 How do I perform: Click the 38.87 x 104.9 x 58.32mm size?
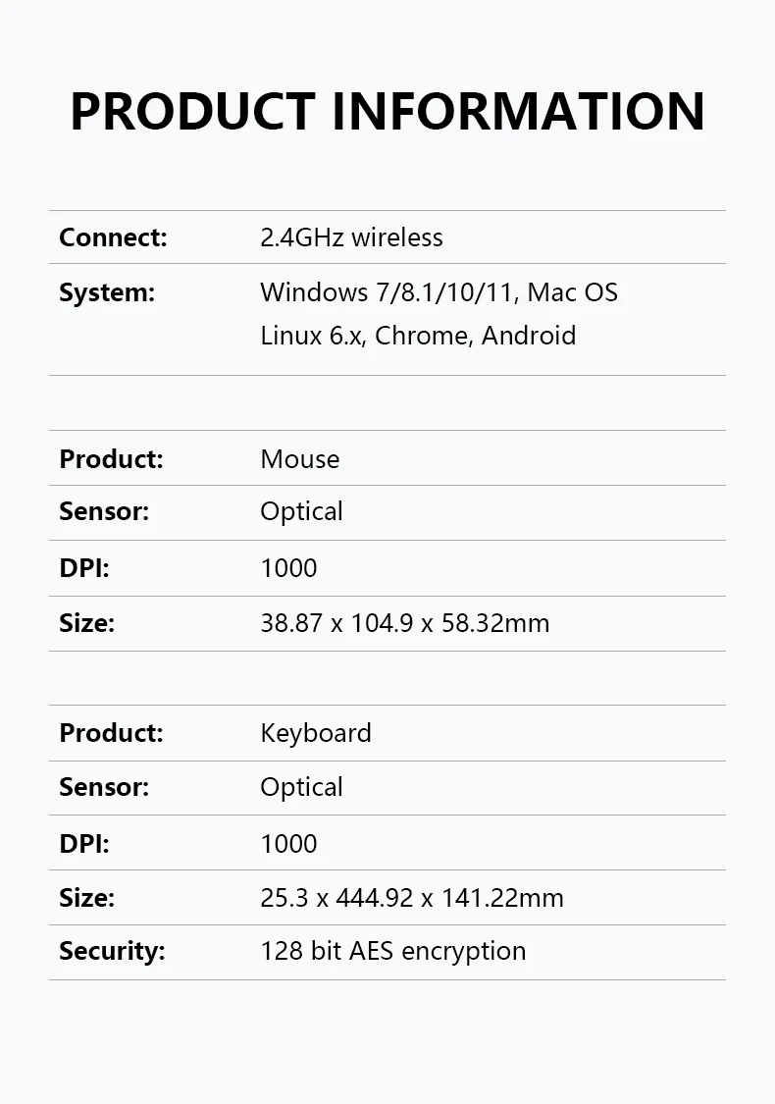[405, 623]
